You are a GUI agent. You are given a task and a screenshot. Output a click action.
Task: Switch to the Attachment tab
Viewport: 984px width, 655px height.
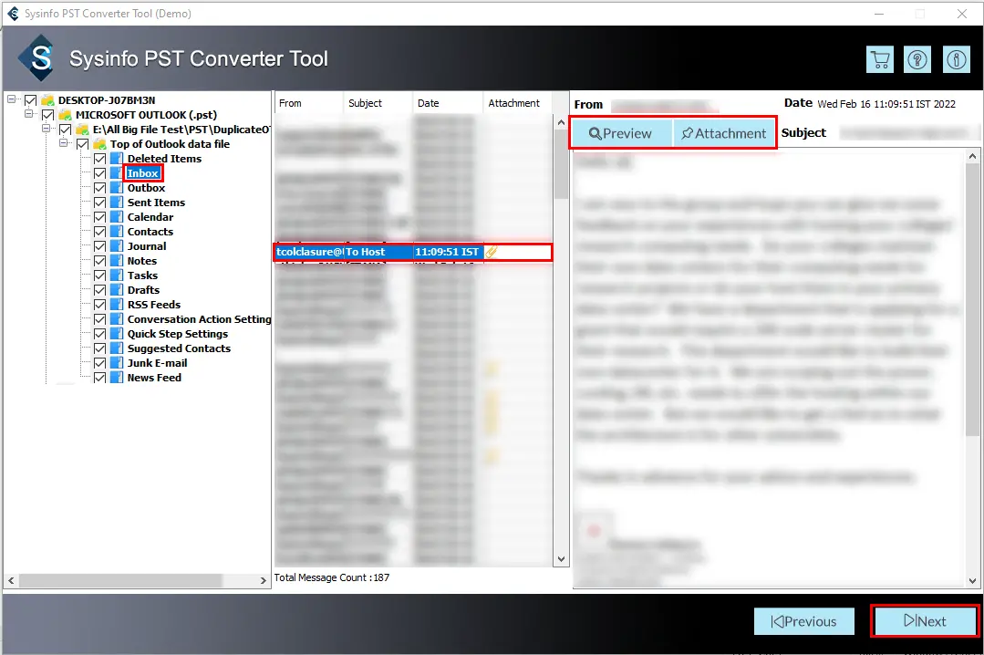coord(723,133)
